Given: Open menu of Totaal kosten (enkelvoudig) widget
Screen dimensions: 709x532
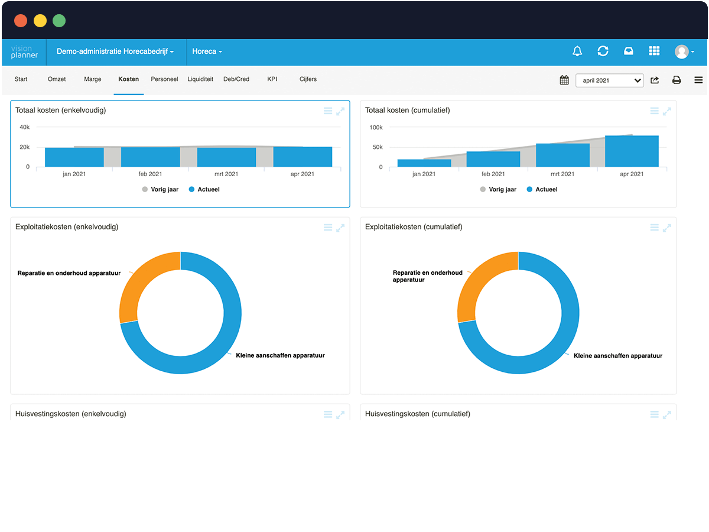Looking at the screenshot, I should (x=328, y=111).
